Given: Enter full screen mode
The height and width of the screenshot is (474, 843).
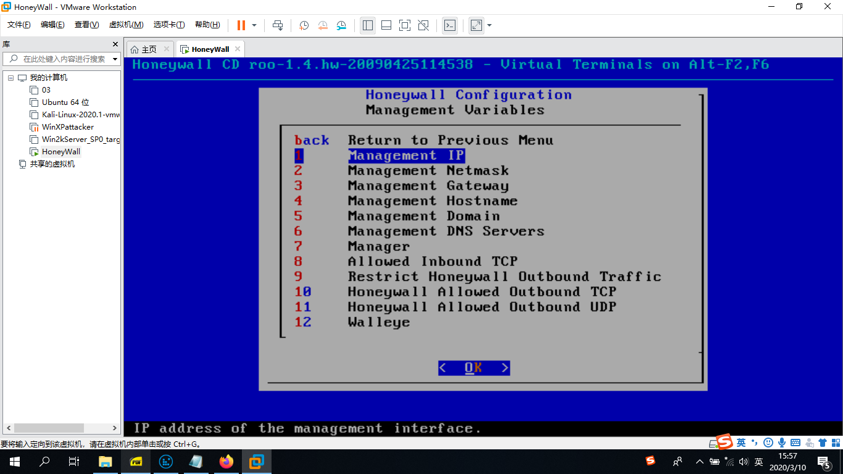Looking at the screenshot, I should (405, 25).
